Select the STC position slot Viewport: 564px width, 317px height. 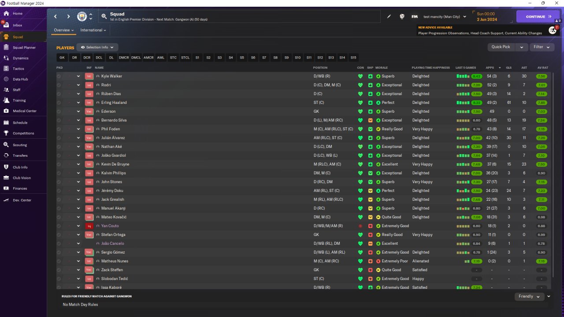173,58
